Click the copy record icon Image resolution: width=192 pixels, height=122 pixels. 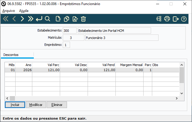[66, 19]
